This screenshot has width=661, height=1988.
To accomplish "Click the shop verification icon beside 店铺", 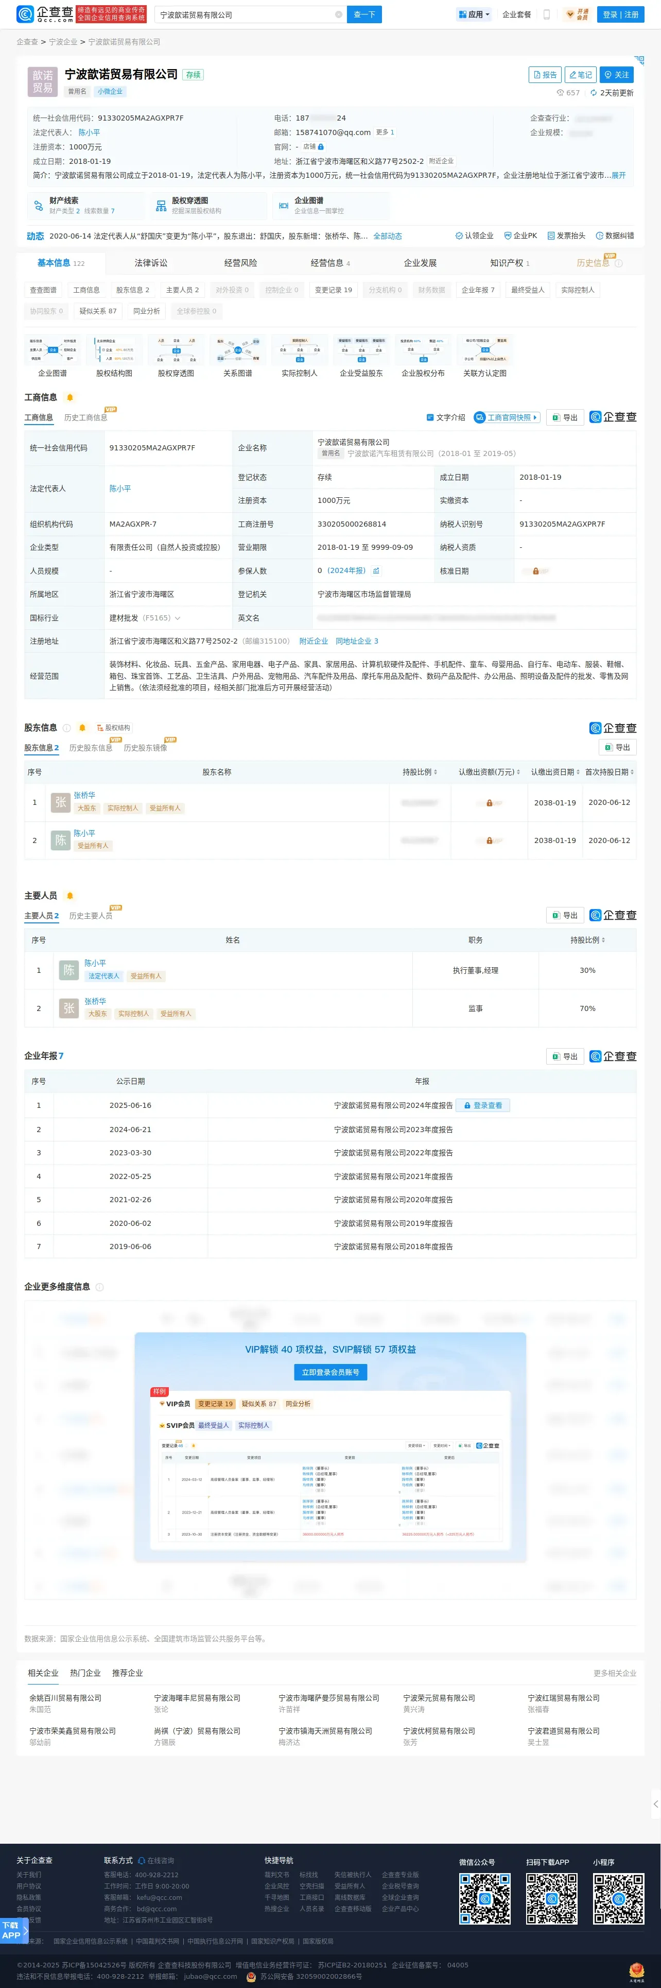I will click(x=321, y=147).
